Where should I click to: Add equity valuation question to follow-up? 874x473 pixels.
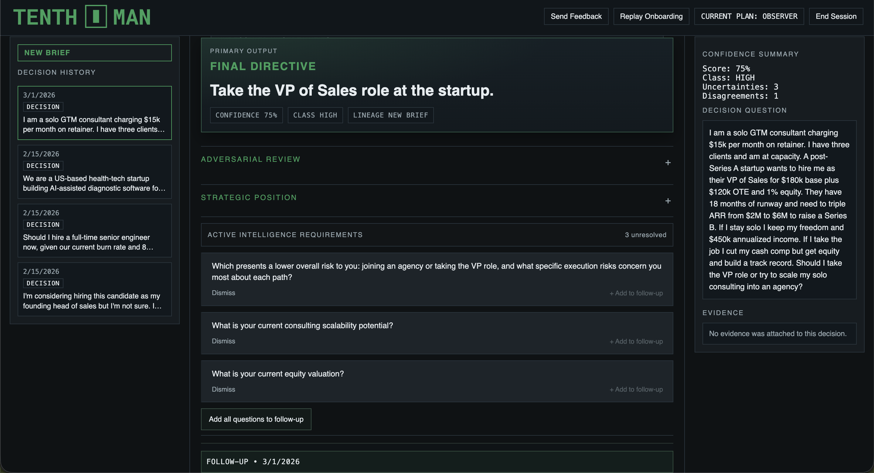tap(636, 390)
